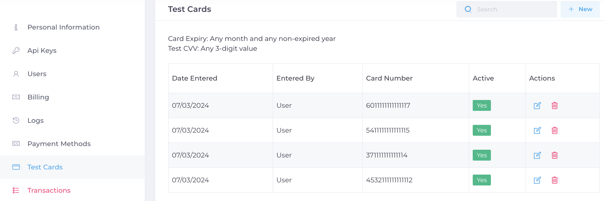Edit the 4532 test card row
This screenshot has height=201, width=605.
pyautogui.click(x=537, y=180)
